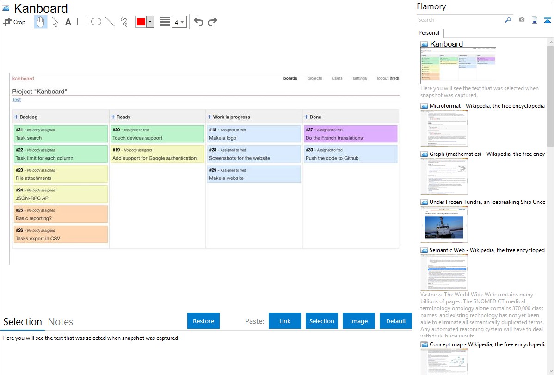Screen dimensions: 554x375
Task: Click the icon beside Semantic Web title
Action: click(x=424, y=250)
